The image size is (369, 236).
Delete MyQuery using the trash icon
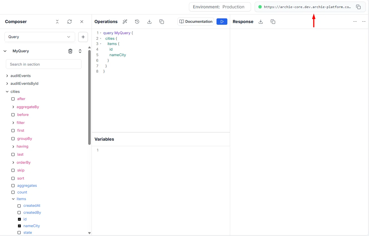coord(70,51)
